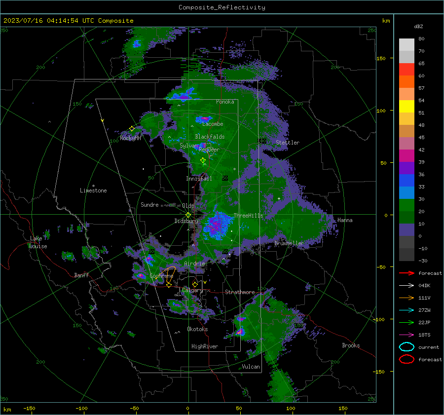
Task: Click the white plus marker west of Hanna
Action: coord(279,198)
